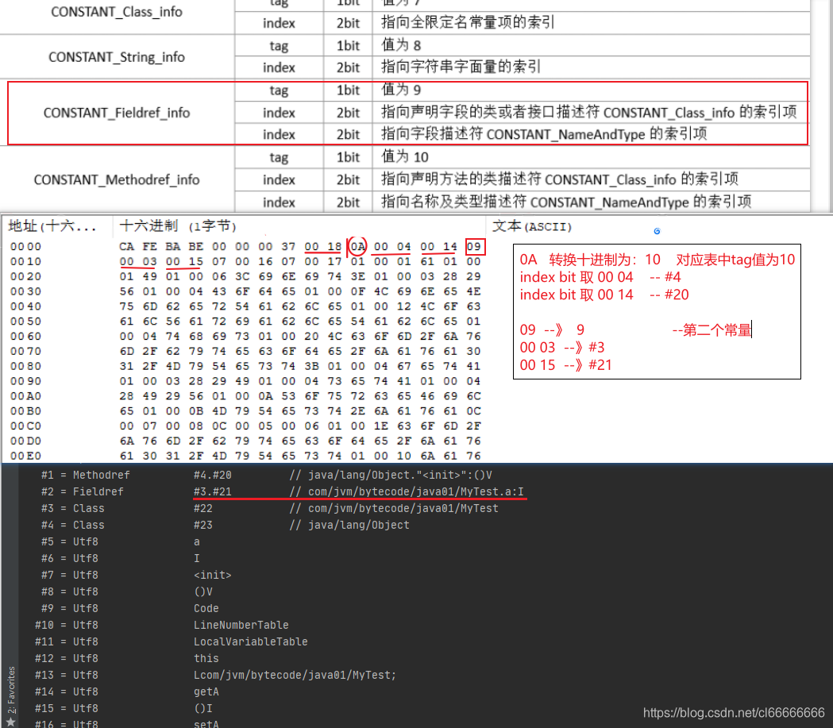Click hex address row 0090
Image resolution: width=833 pixels, height=728 pixels.
point(25,381)
